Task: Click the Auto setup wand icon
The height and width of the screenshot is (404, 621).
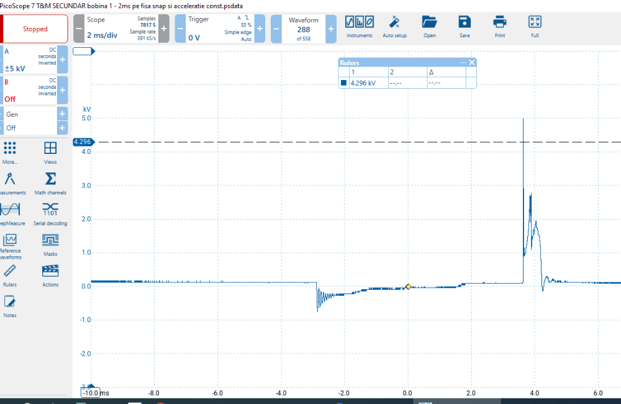Action: tap(394, 25)
